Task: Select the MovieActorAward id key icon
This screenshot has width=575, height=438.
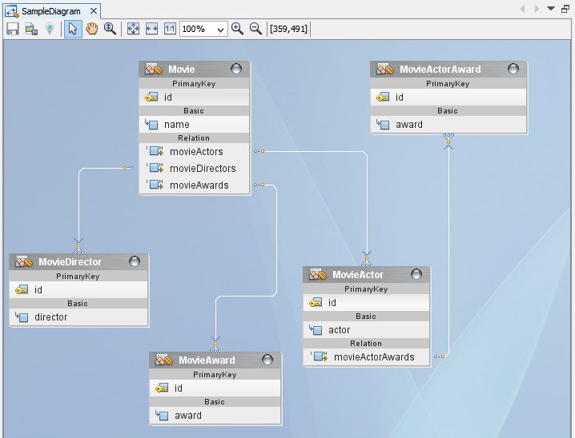Action: click(383, 98)
